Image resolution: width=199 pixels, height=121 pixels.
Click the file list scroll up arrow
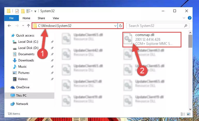190,33
